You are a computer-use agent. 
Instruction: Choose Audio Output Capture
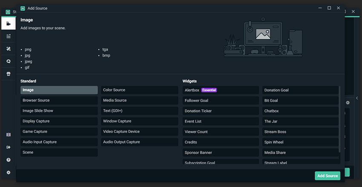click(x=139, y=142)
